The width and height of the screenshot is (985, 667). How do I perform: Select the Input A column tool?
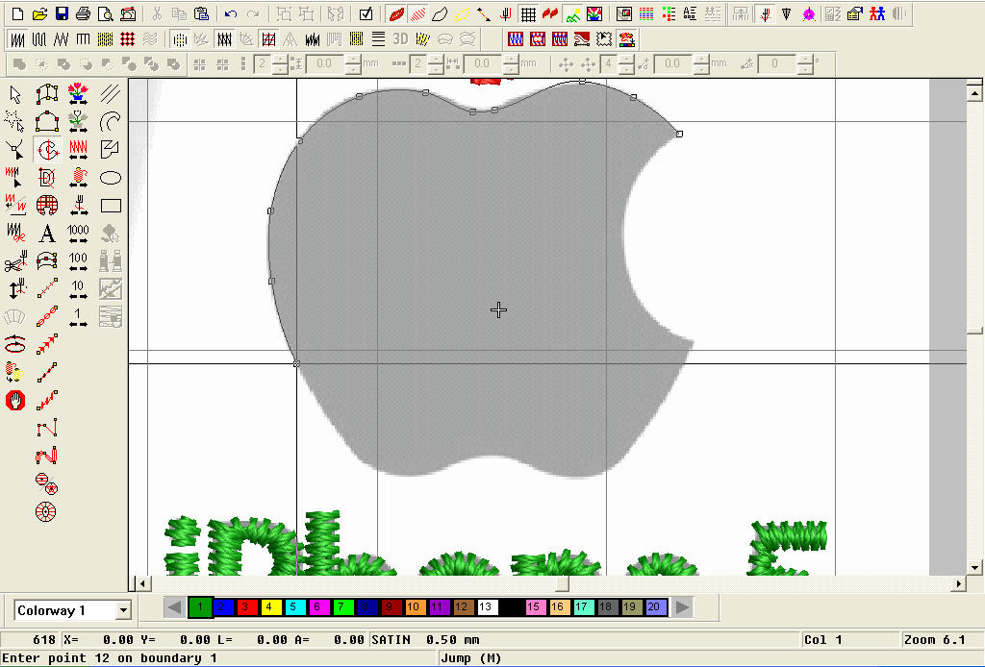[47, 94]
